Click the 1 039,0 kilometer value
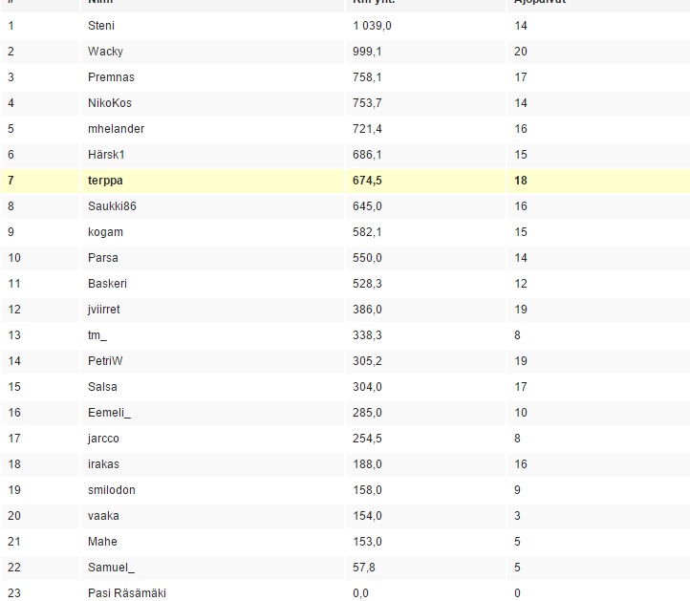This screenshot has height=601, width=690. (x=372, y=26)
